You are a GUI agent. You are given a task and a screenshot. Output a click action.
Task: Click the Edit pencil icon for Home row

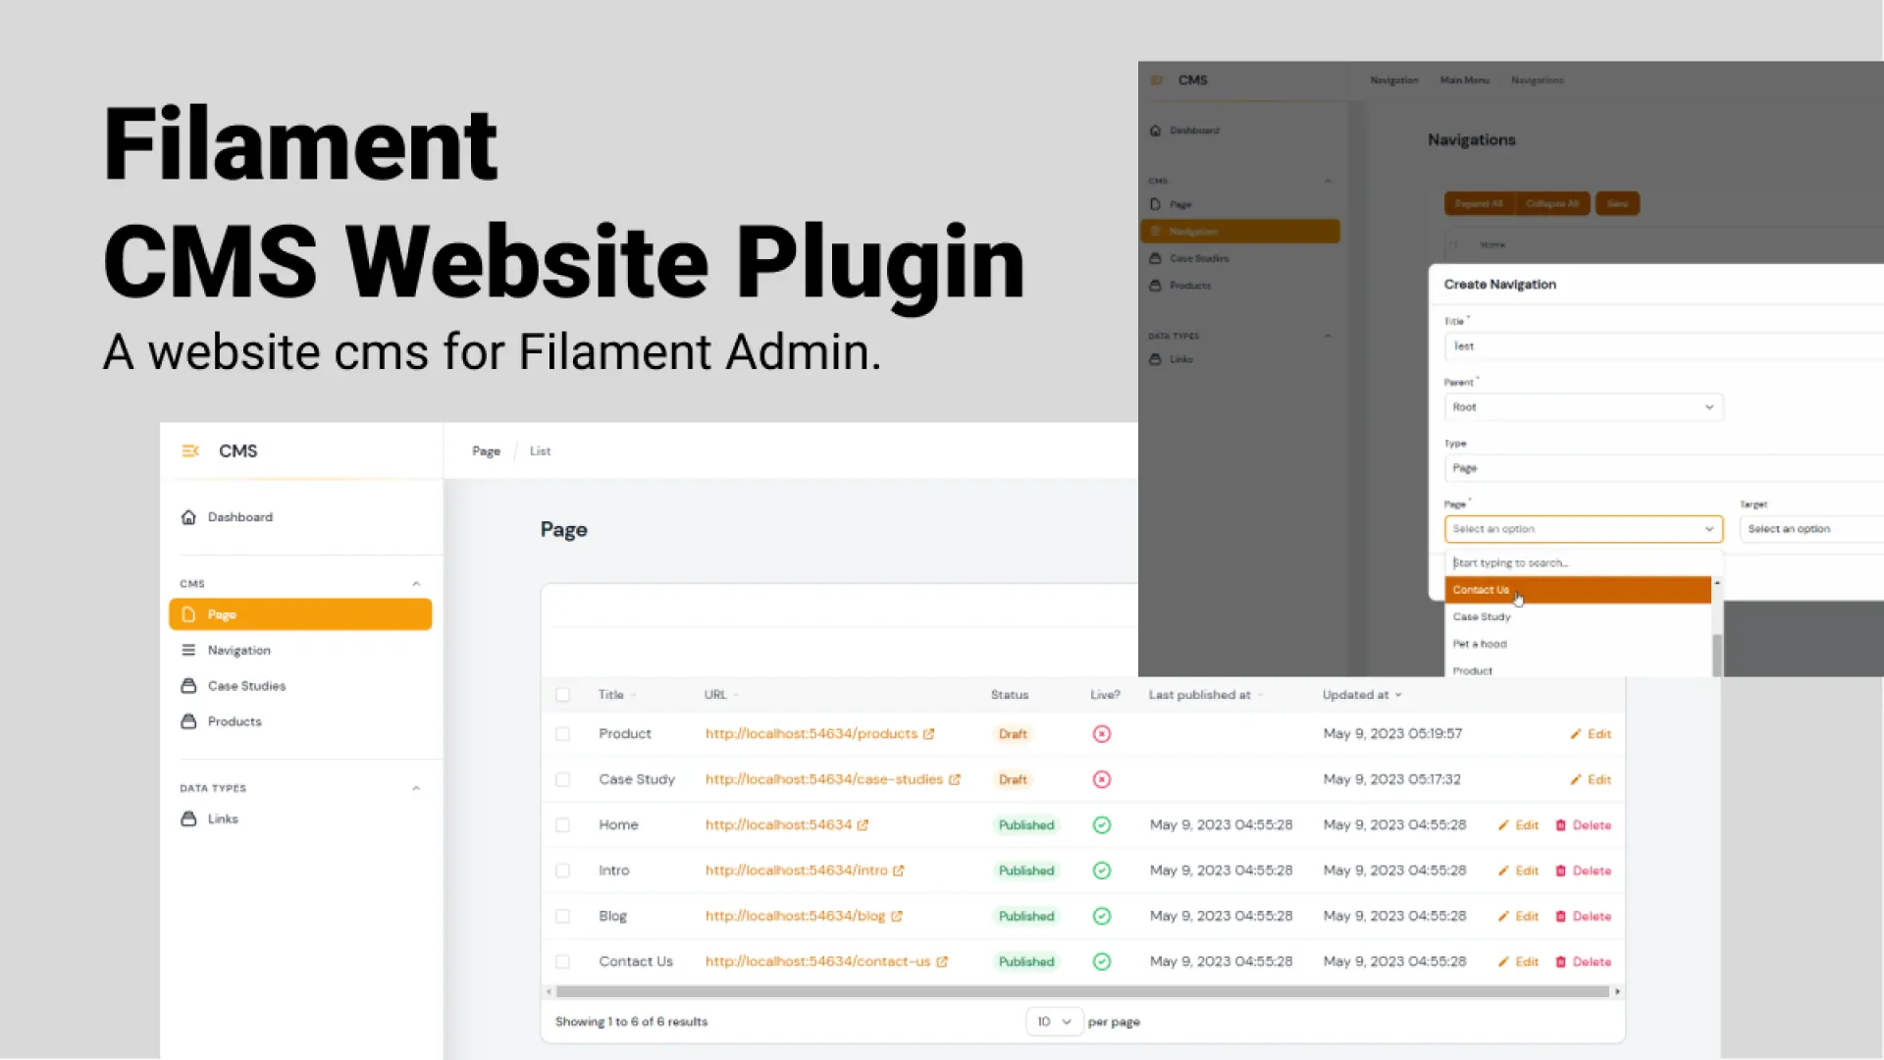point(1500,824)
